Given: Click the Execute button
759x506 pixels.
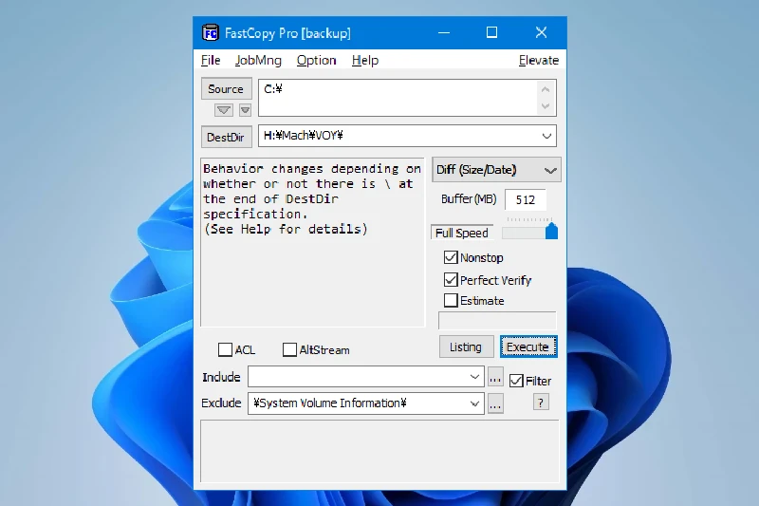Looking at the screenshot, I should (x=528, y=347).
